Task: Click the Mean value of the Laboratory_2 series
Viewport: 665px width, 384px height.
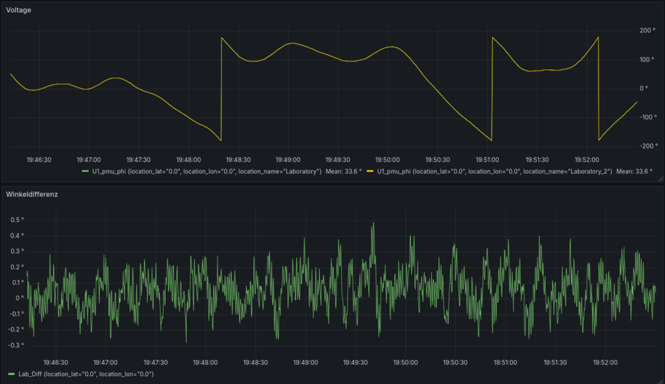Action: (634, 172)
